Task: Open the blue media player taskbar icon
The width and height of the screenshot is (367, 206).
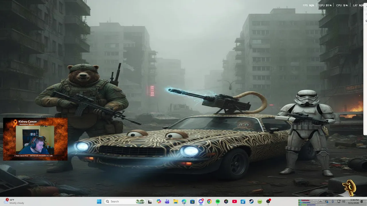Action: tap(243, 201)
